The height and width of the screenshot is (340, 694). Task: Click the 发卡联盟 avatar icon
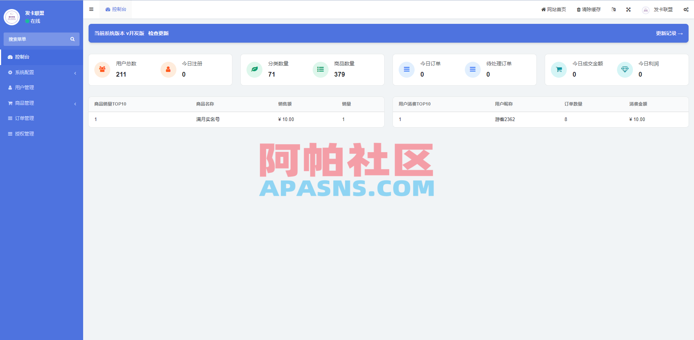646,10
